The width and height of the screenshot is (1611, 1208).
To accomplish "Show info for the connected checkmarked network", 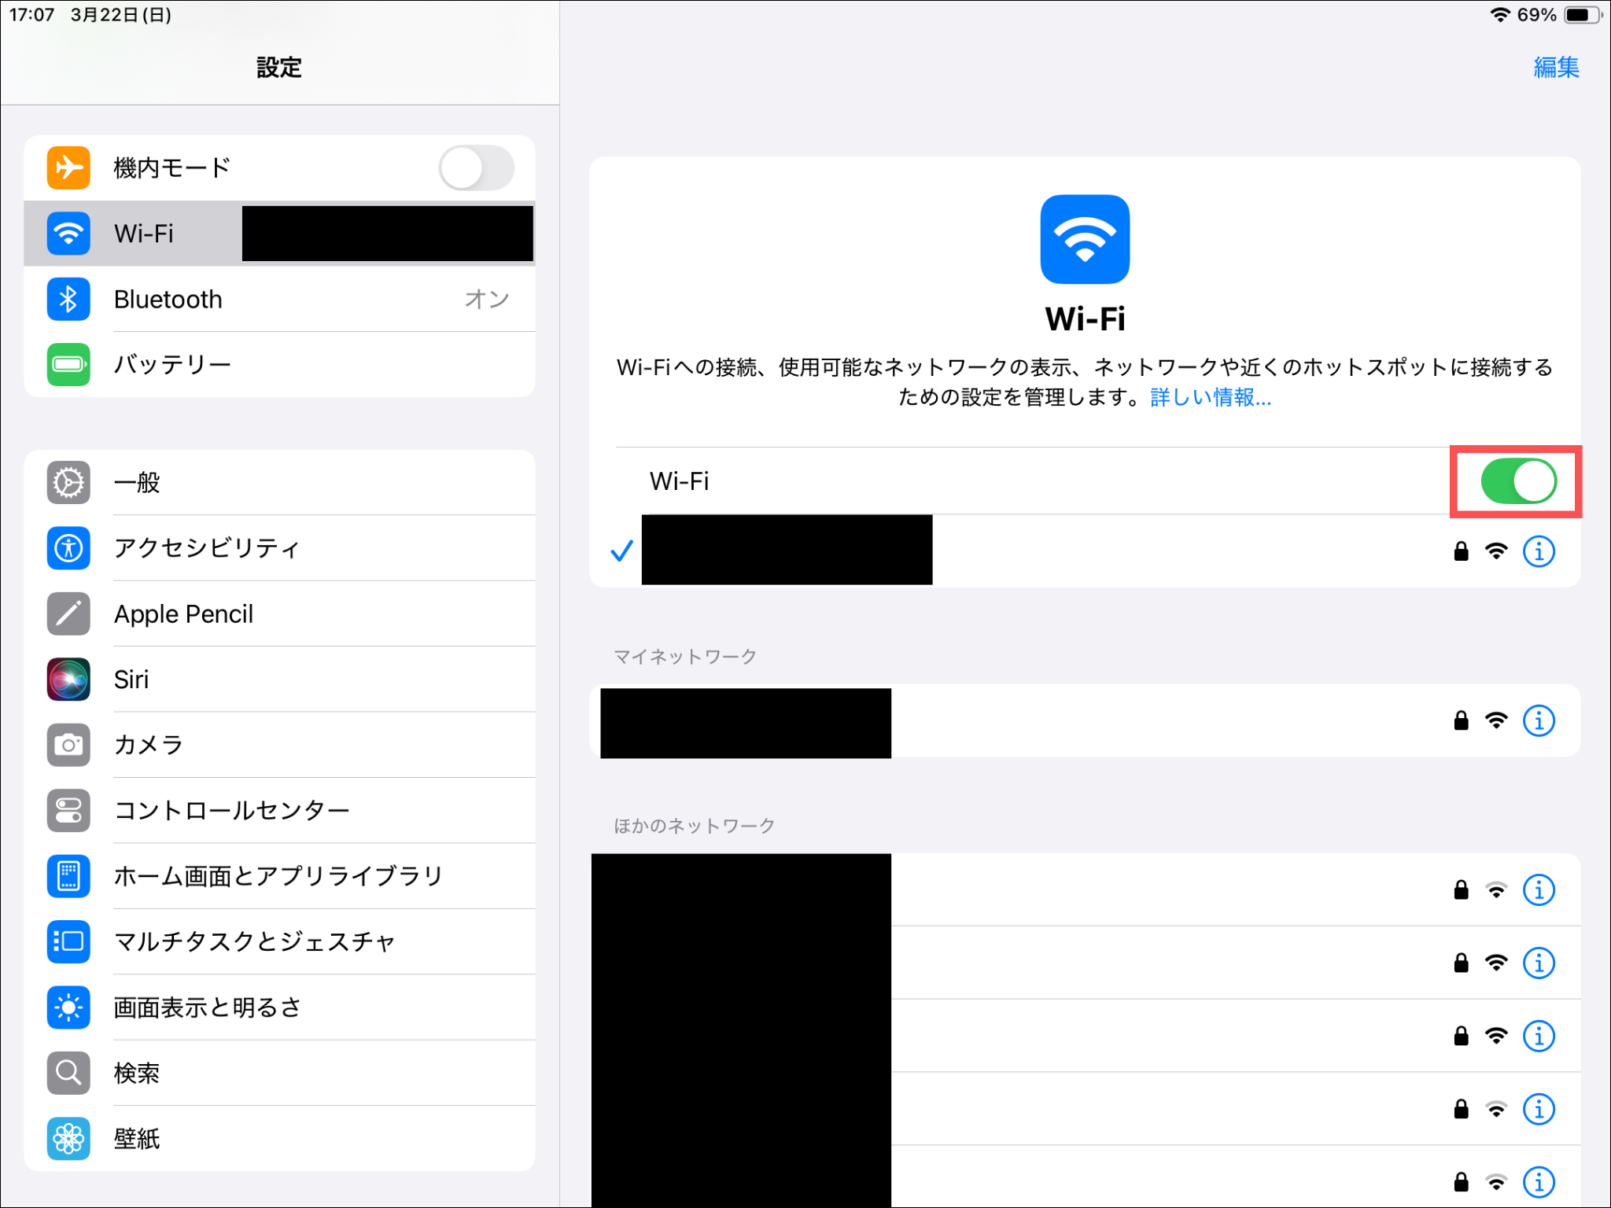I will click(x=1539, y=551).
